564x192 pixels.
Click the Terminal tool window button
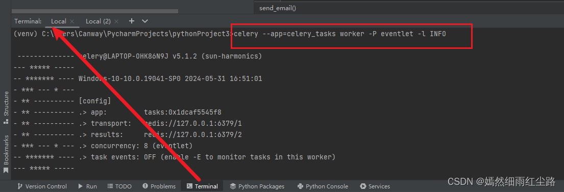click(202, 186)
